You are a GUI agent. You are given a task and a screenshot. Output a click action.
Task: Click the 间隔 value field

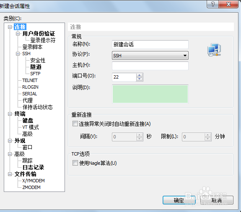(x=124, y=137)
